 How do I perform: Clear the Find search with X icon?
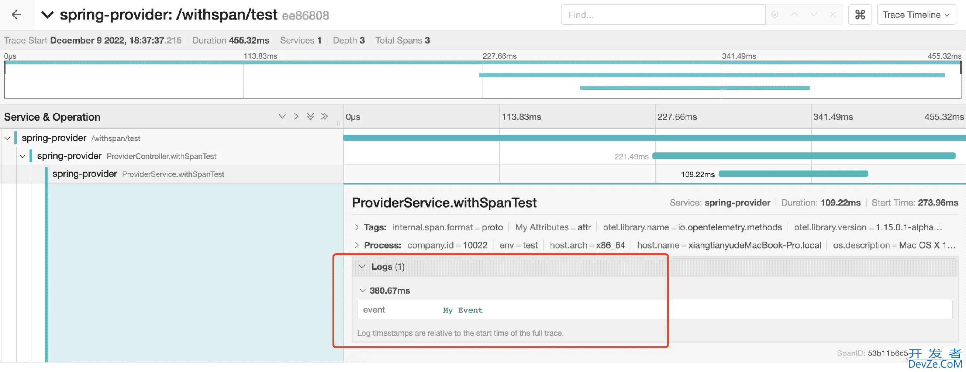pyautogui.click(x=833, y=15)
